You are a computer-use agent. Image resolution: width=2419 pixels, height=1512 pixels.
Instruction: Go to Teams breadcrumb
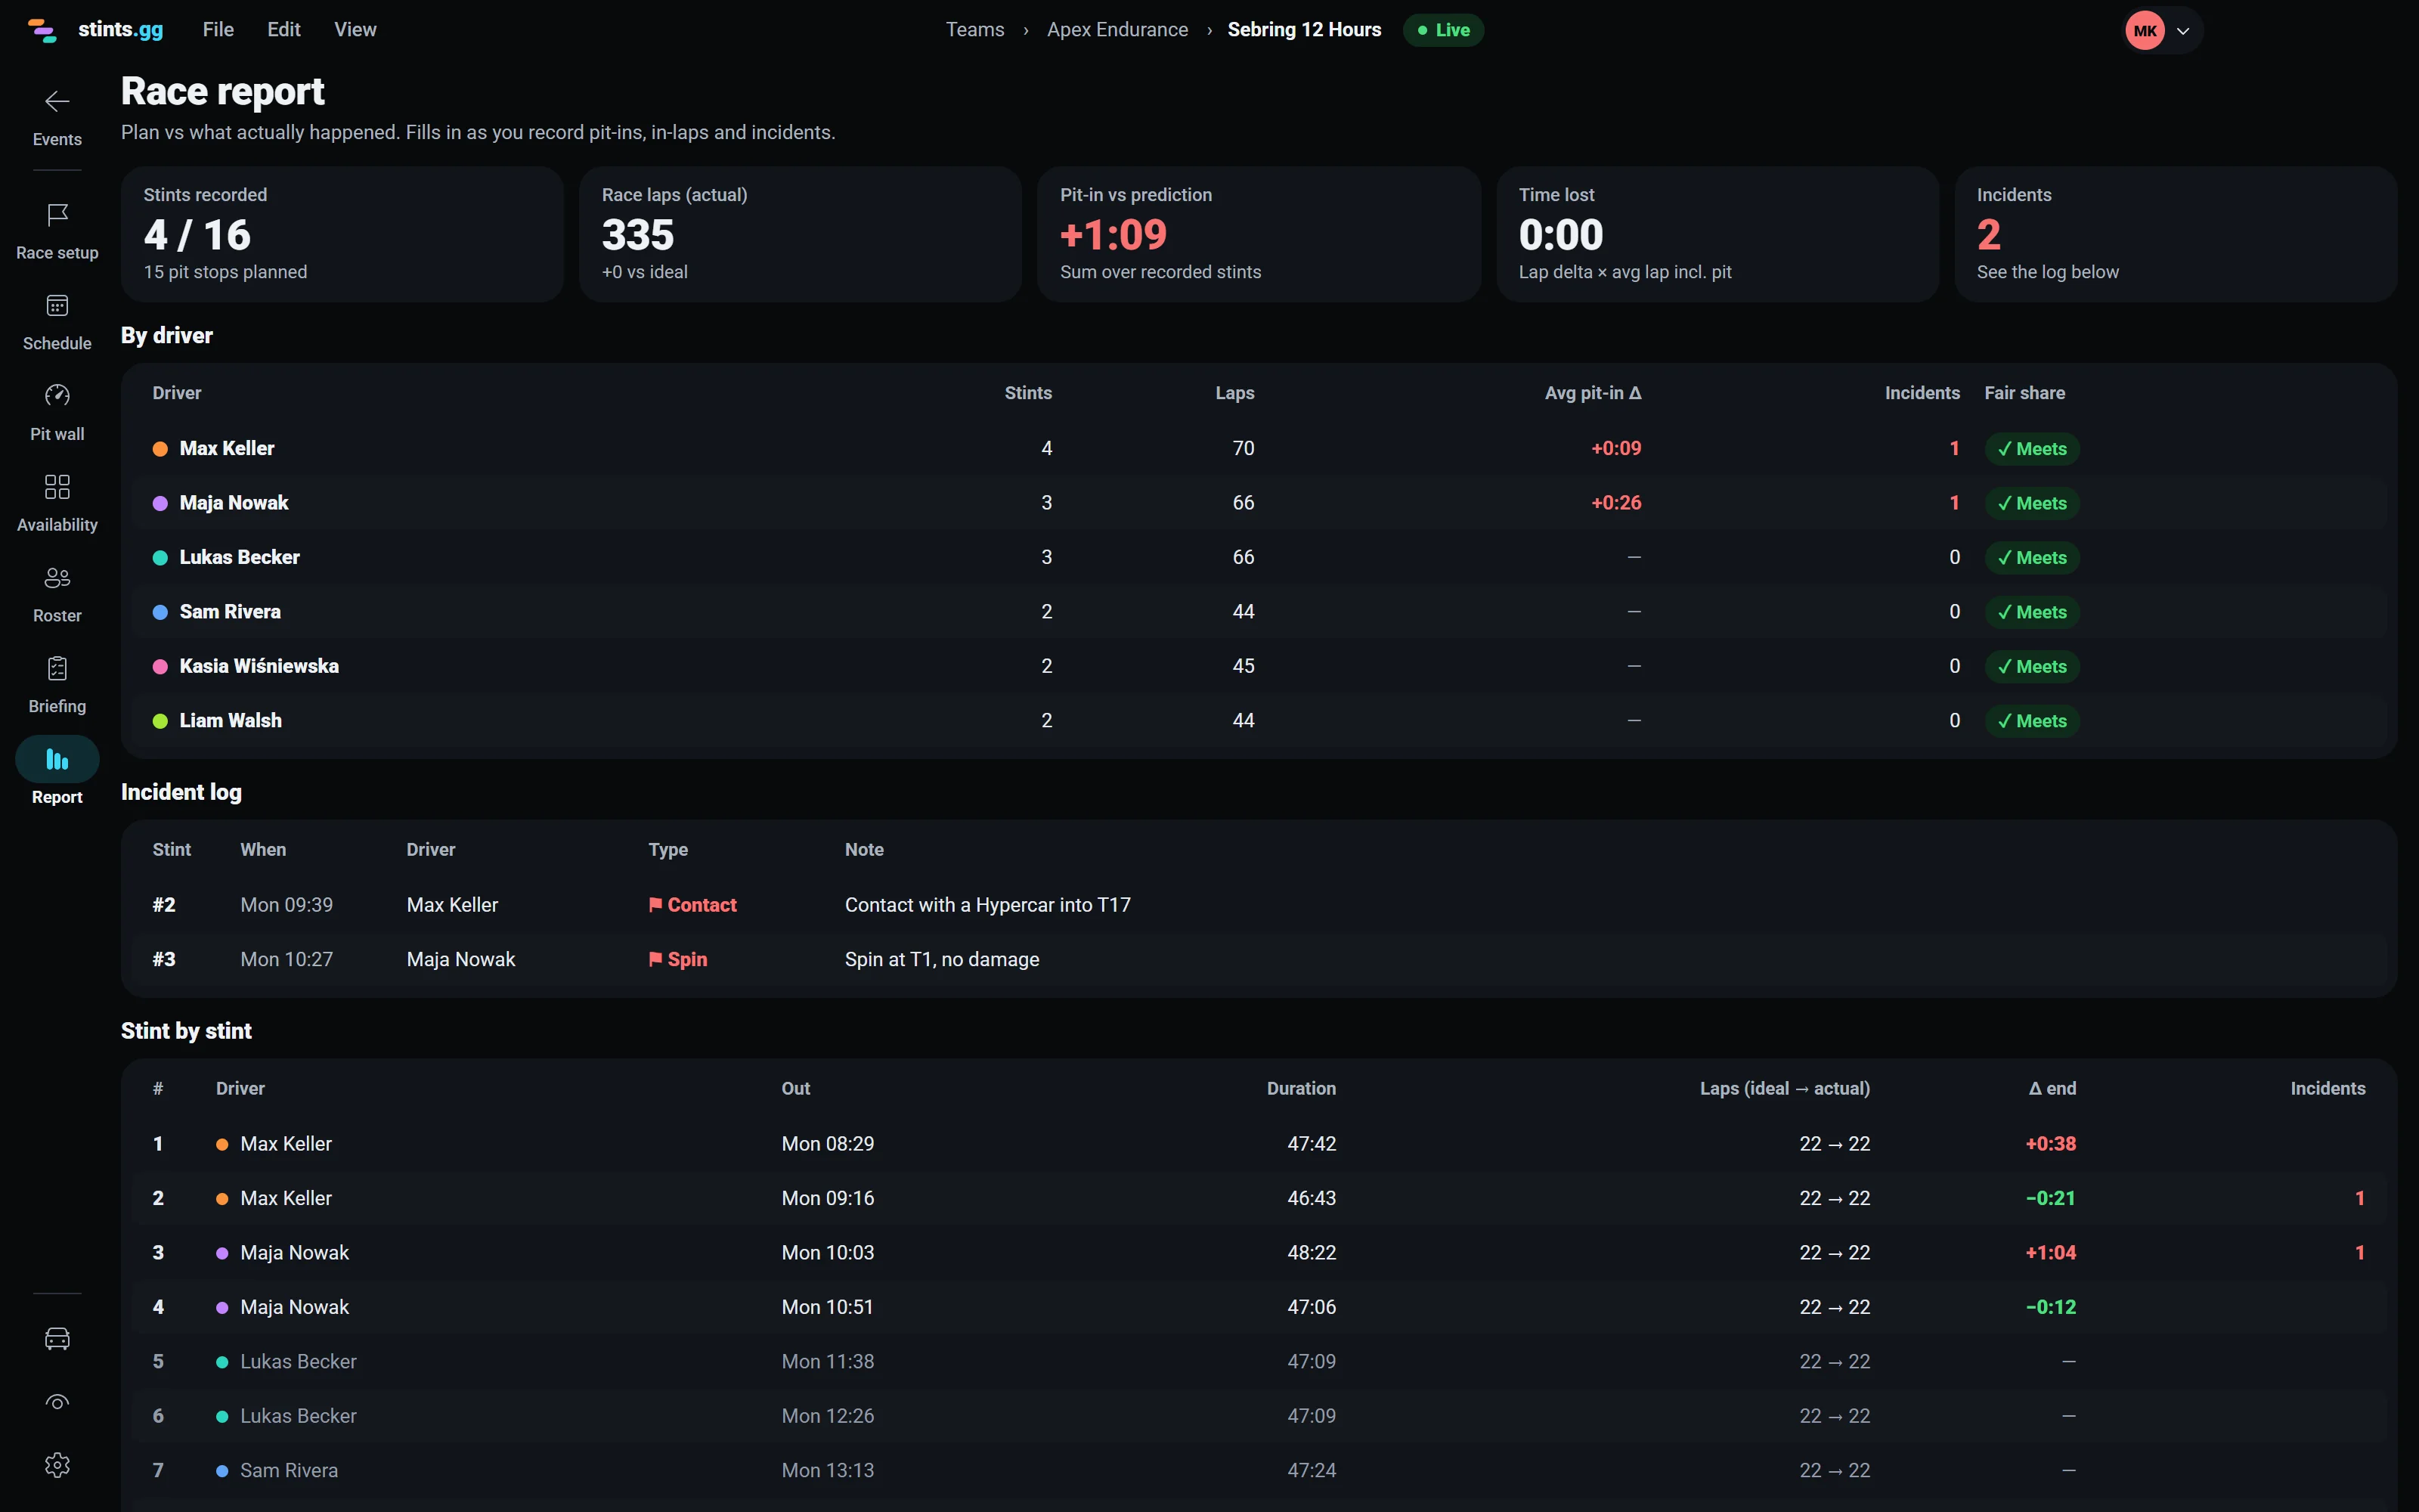pyautogui.click(x=974, y=30)
